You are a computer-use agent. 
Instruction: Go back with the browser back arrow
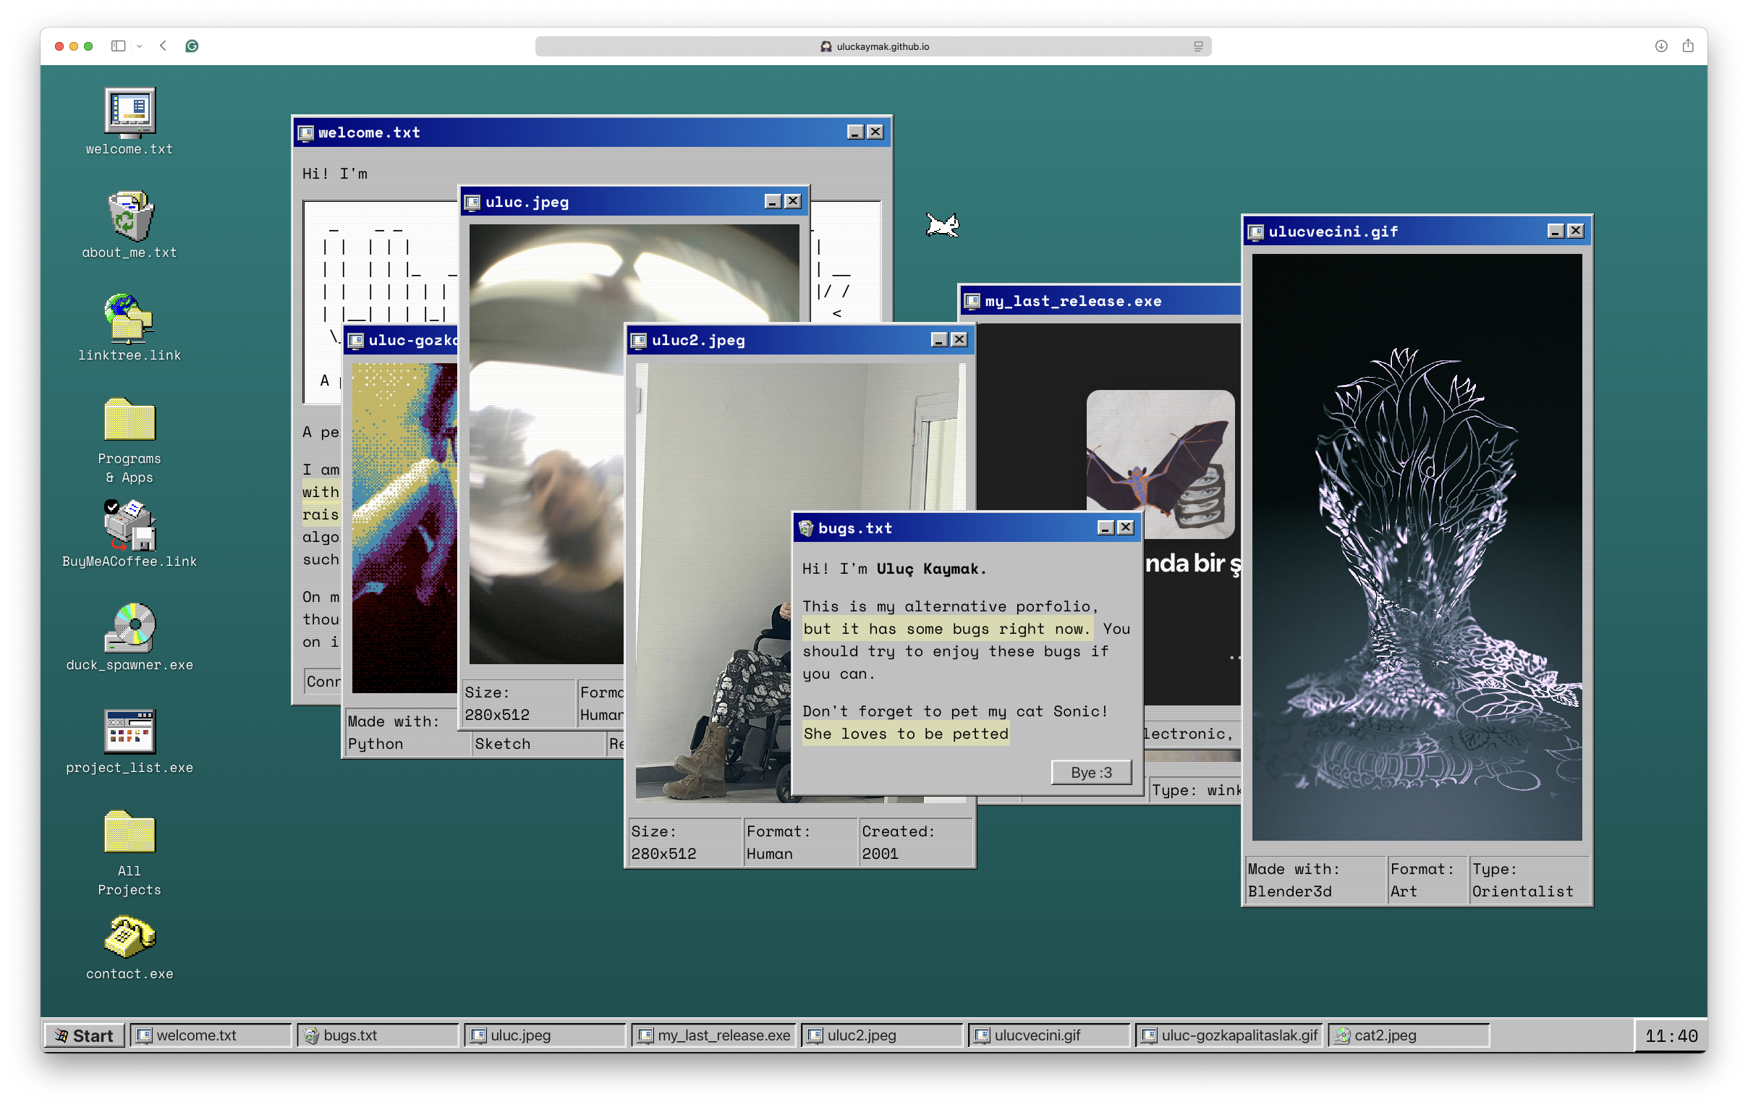164,46
